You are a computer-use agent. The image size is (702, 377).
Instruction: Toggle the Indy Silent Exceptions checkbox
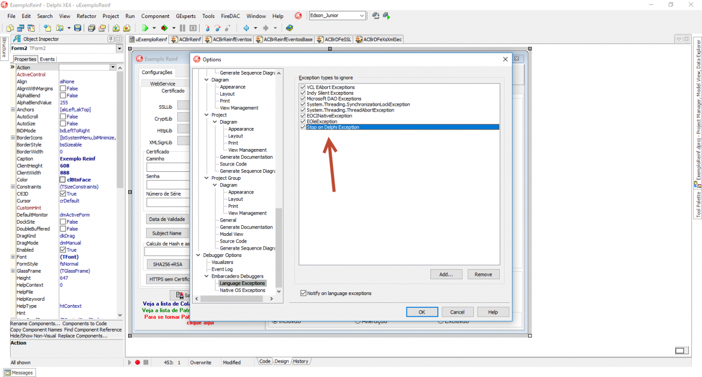pyautogui.click(x=303, y=93)
